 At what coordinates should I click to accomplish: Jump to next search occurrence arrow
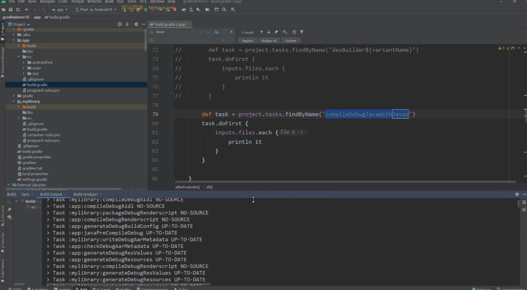(x=269, y=32)
